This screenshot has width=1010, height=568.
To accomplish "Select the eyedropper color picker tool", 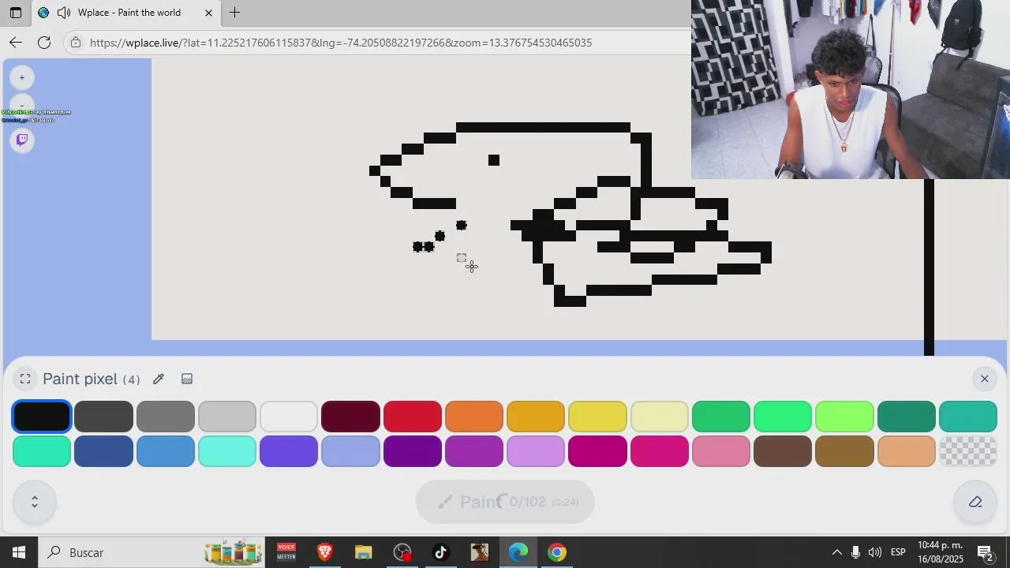I will (x=159, y=379).
